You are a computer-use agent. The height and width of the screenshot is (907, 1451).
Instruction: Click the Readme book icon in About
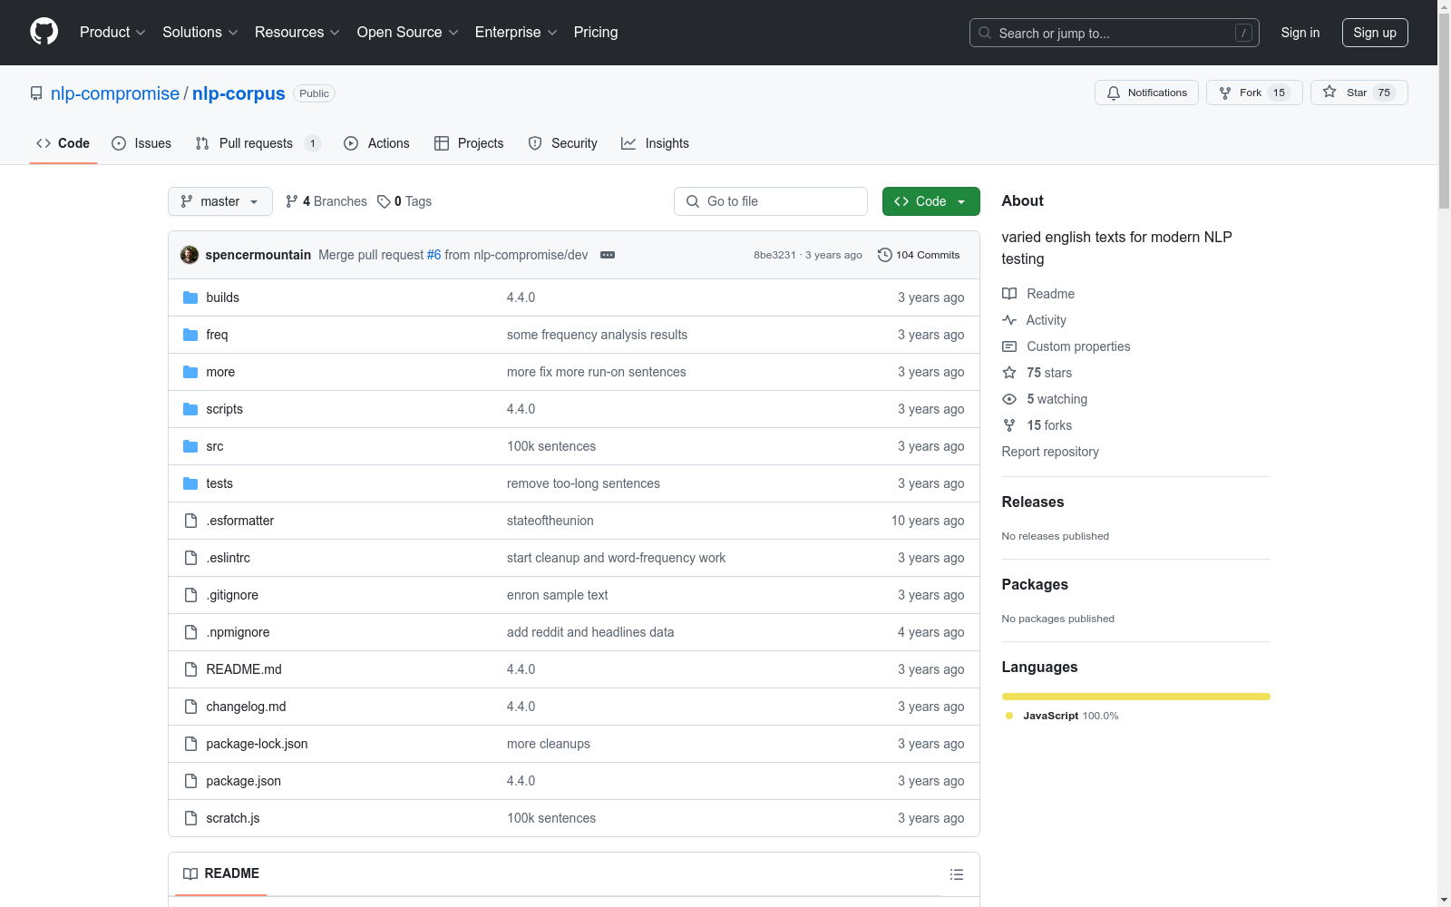[x=1009, y=294]
